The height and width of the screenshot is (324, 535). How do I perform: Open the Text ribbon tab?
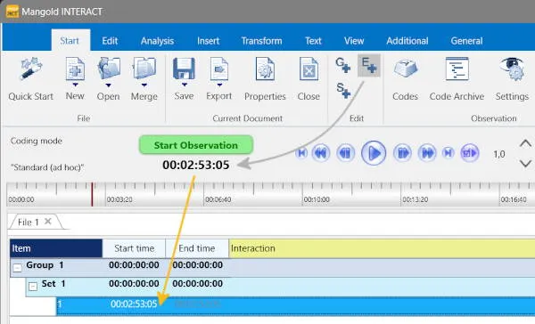[313, 41]
